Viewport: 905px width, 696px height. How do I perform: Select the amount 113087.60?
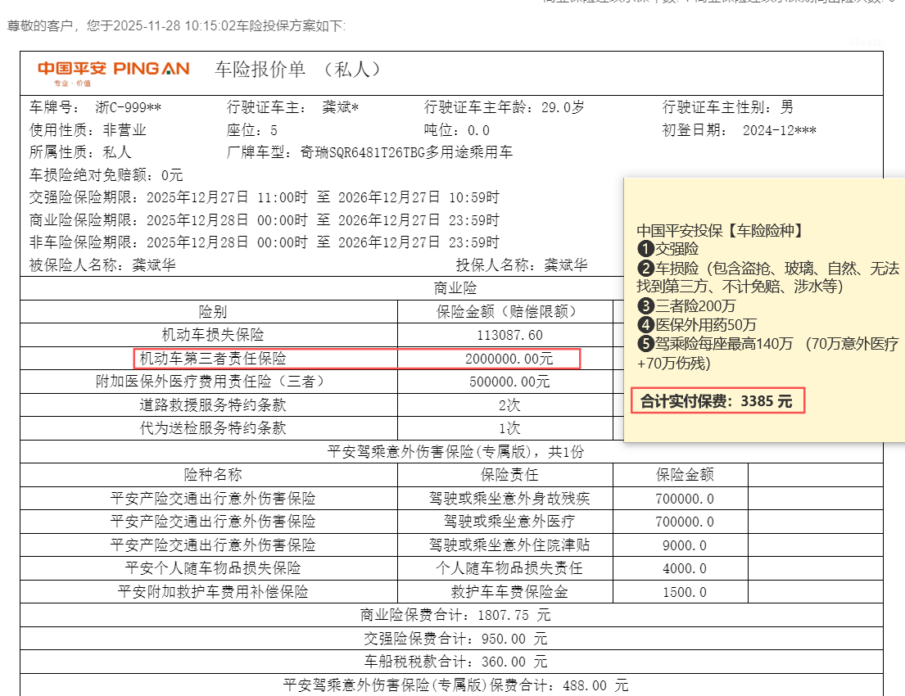click(509, 335)
